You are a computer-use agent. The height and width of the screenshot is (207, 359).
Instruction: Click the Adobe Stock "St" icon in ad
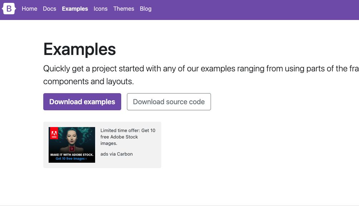click(72, 149)
